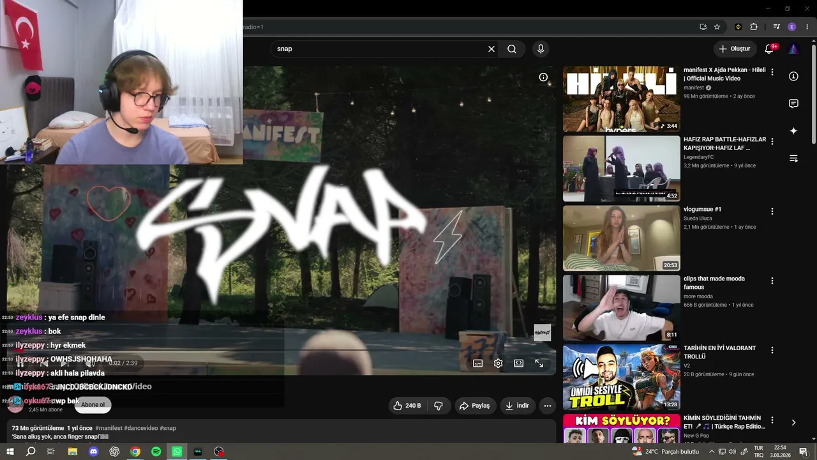
Task: Like the video with 240 B likes
Action: (x=407, y=406)
